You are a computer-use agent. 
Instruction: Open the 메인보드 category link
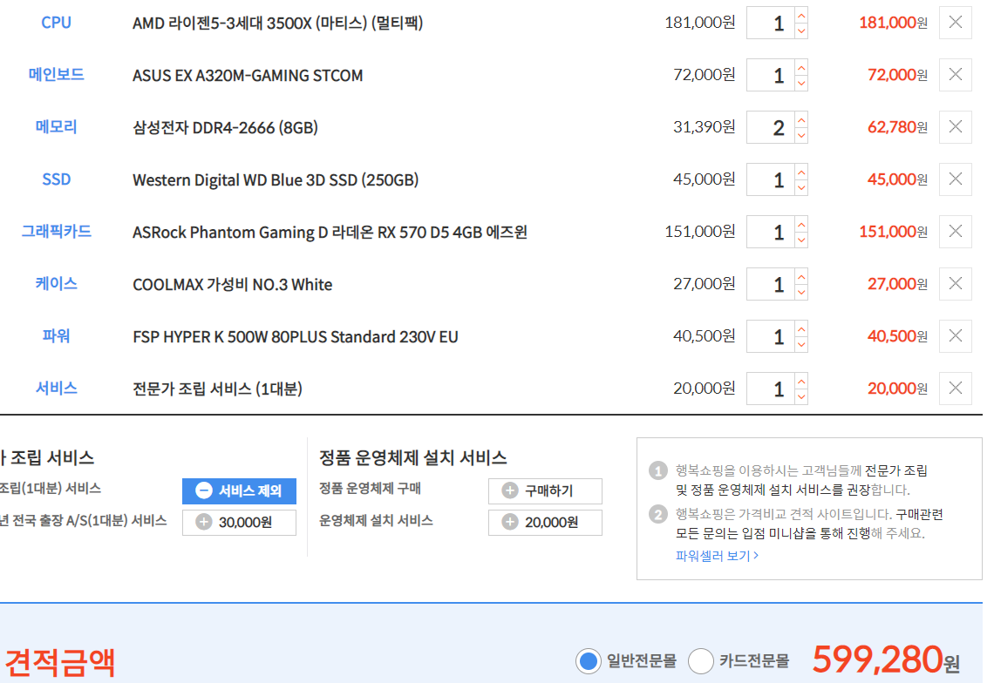click(57, 75)
